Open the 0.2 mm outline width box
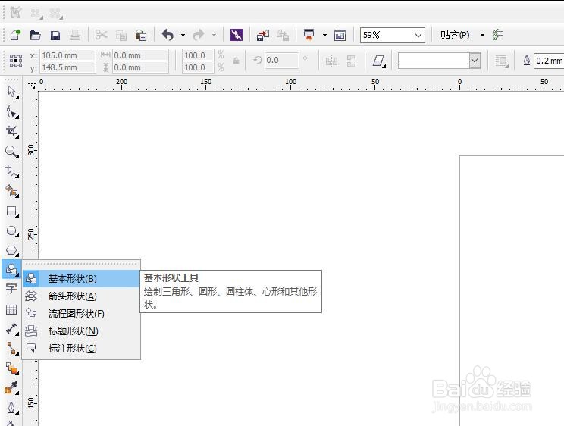This screenshot has width=564, height=426. (x=549, y=61)
